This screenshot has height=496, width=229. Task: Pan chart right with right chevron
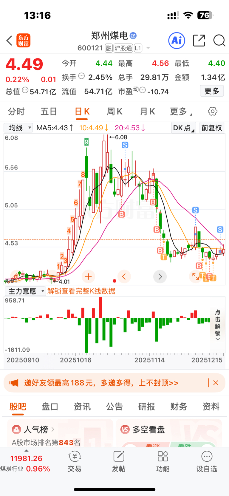[160, 277]
